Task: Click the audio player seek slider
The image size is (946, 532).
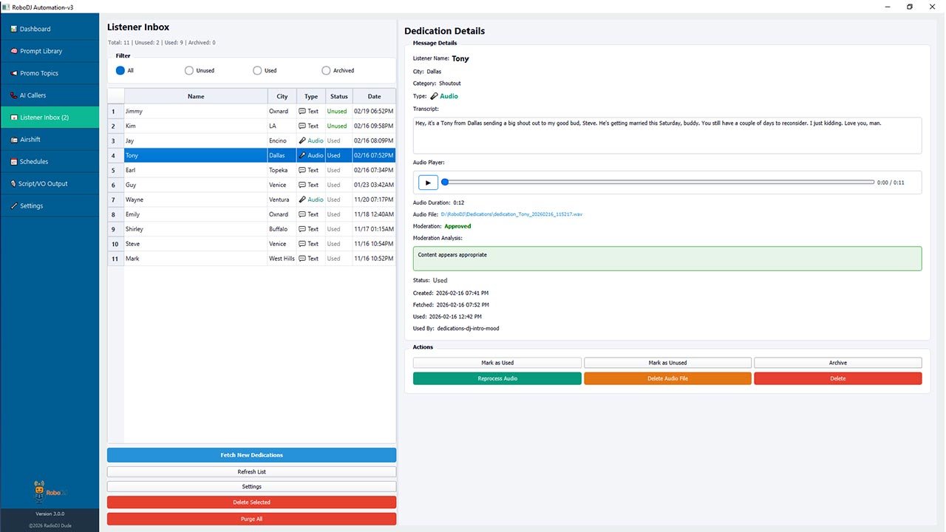Action: pyautogui.click(x=658, y=183)
